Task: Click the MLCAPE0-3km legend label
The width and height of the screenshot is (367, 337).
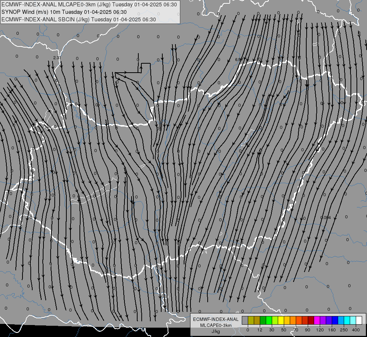Action: (216, 325)
